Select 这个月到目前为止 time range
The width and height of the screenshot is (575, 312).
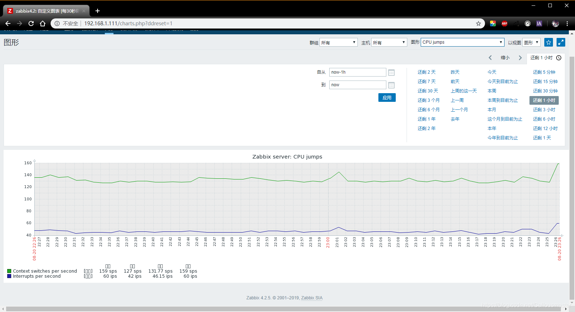[505, 119]
